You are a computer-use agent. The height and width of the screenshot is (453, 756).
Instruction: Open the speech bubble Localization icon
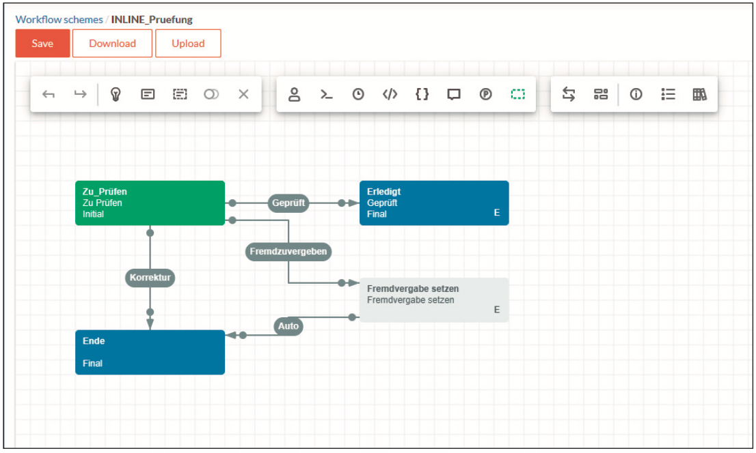click(454, 94)
